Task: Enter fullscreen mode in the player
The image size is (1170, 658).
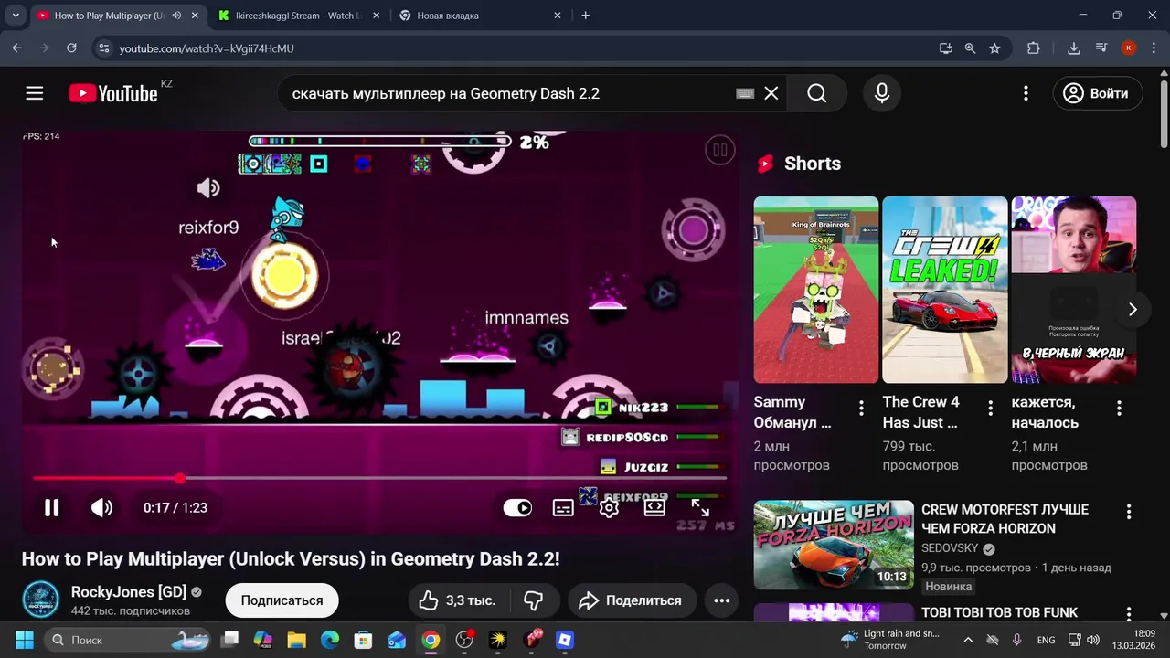Action: (700, 507)
